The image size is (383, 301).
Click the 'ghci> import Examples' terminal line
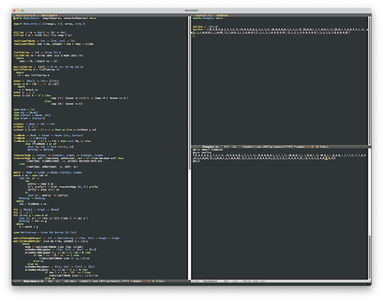(x=208, y=150)
